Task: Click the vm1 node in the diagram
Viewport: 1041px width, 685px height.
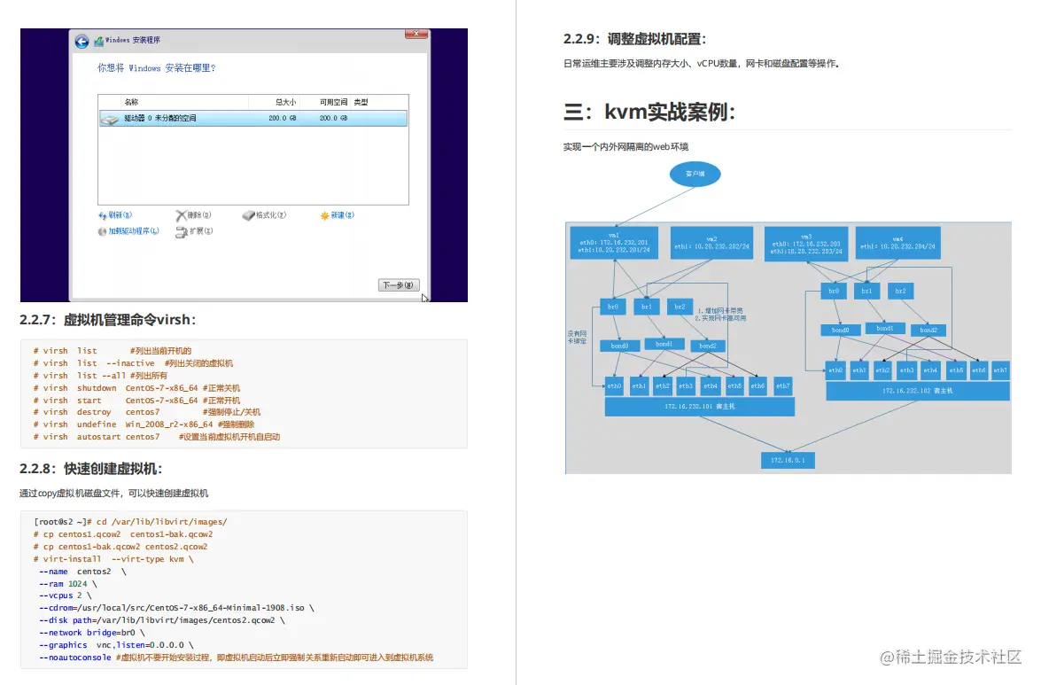Action: click(614, 242)
